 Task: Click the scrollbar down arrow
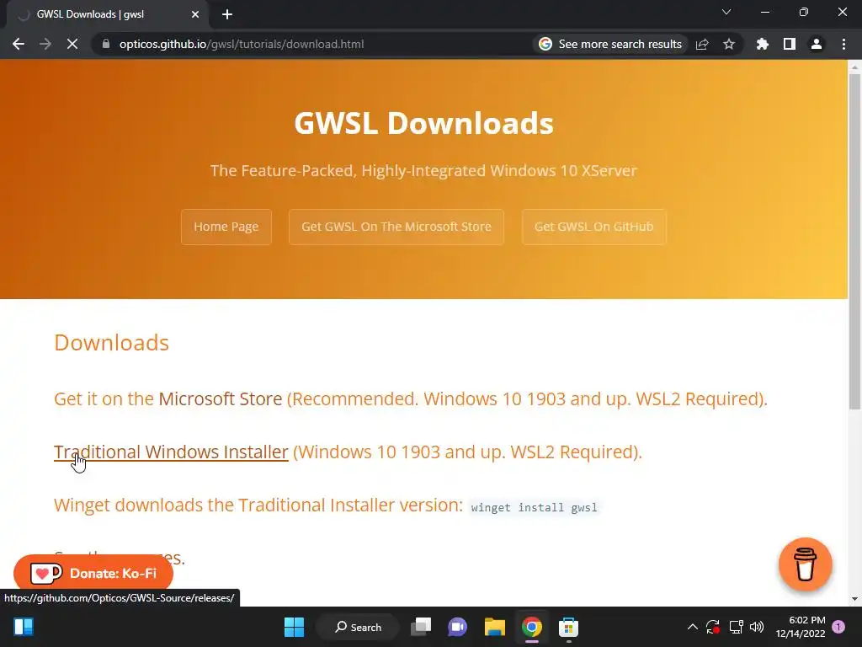(x=854, y=599)
